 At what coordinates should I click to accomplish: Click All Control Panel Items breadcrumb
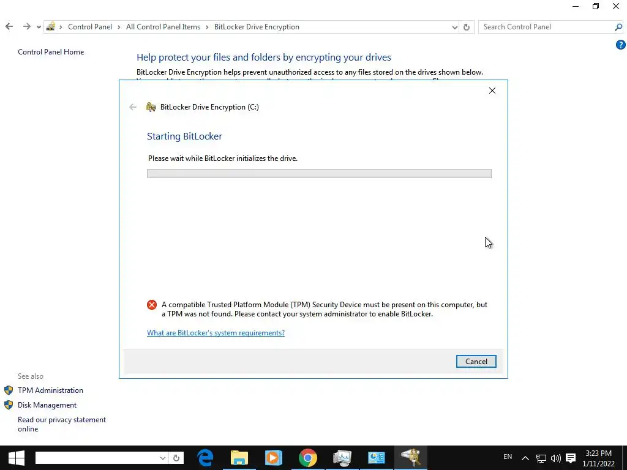point(163,27)
